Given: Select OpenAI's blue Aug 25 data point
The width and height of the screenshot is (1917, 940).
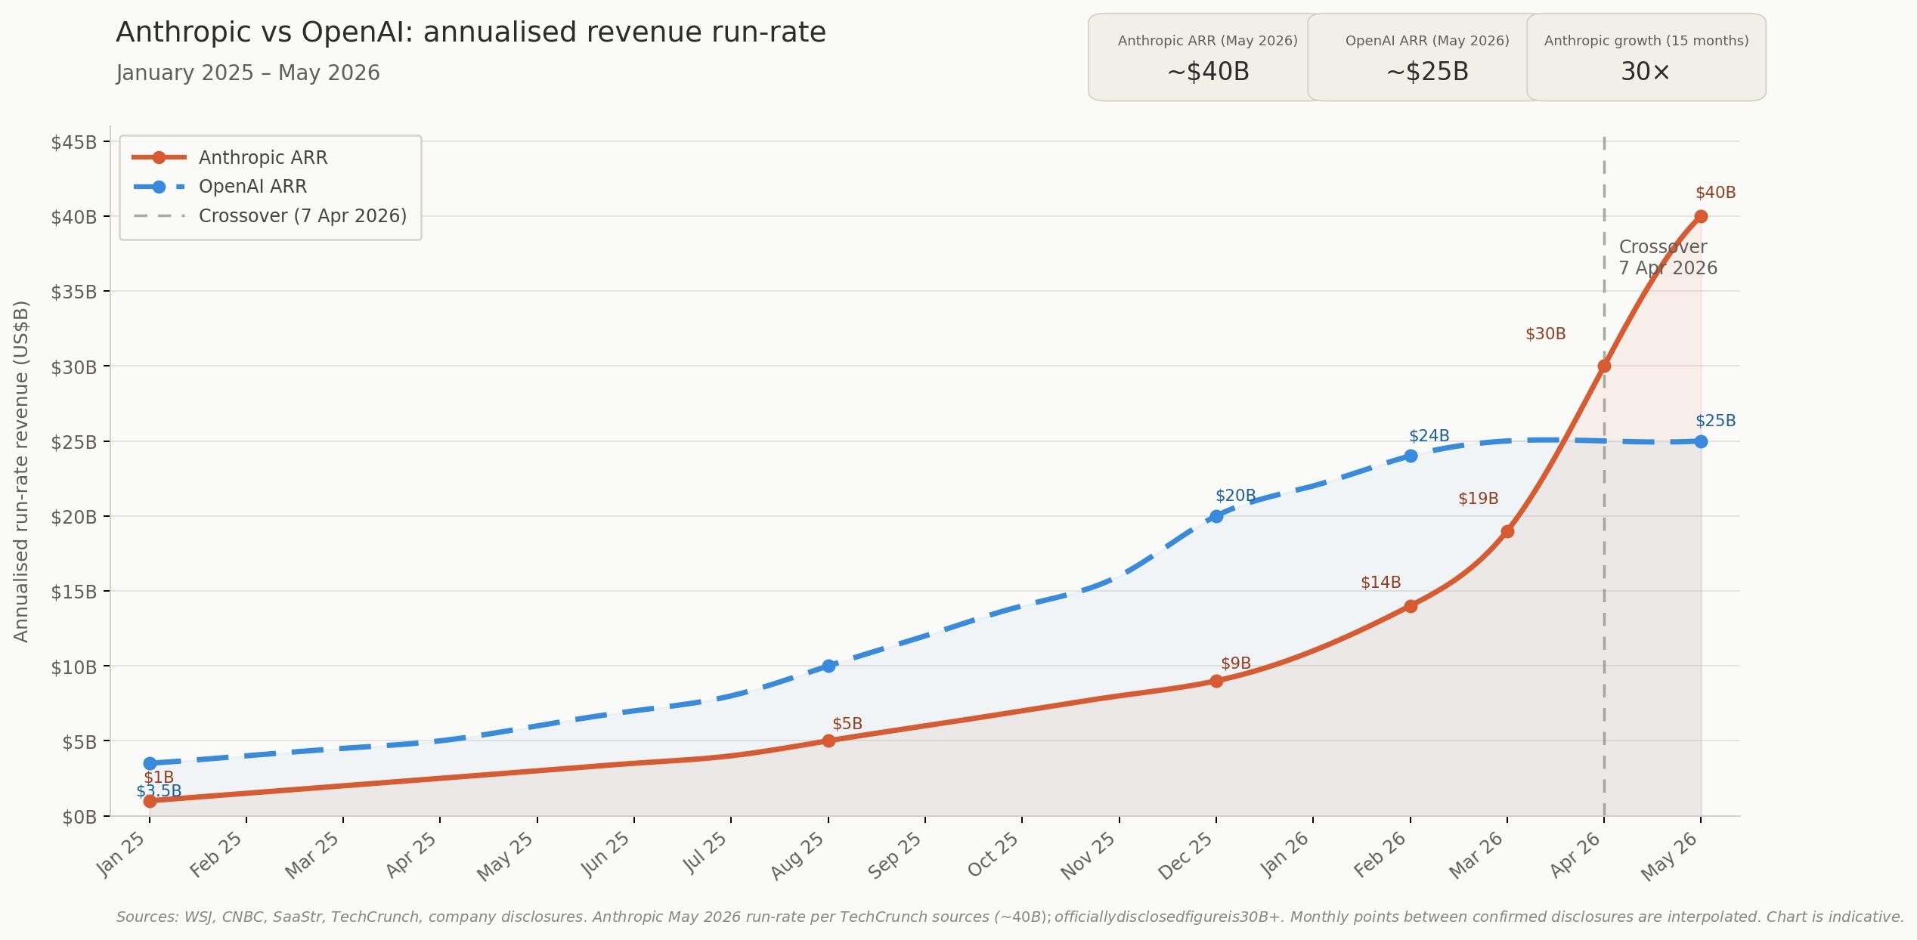Looking at the screenshot, I should coord(828,666).
